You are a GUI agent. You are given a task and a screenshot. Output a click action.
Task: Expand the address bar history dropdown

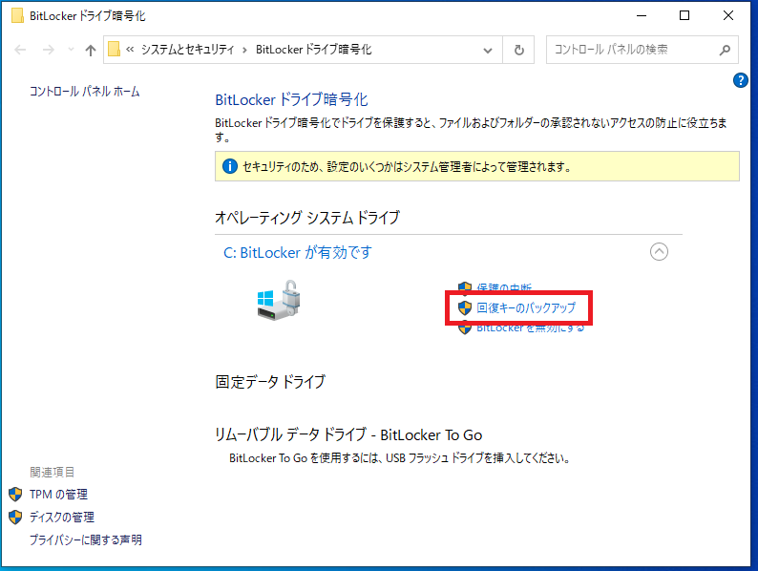point(488,50)
